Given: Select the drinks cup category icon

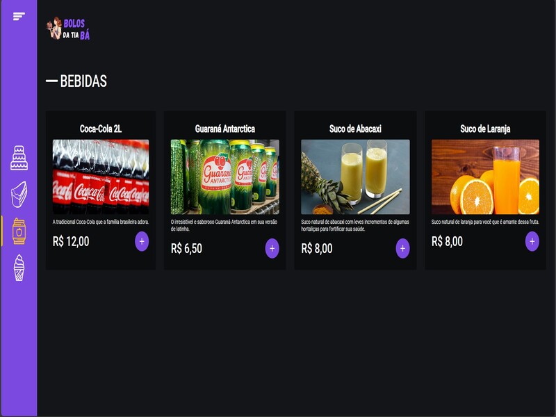Looking at the screenshot, I should (19, 231).
